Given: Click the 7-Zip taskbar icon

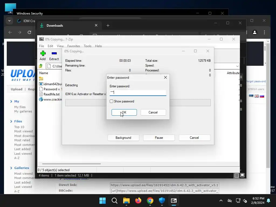Looking at the screenshot, I should (174, 201).
